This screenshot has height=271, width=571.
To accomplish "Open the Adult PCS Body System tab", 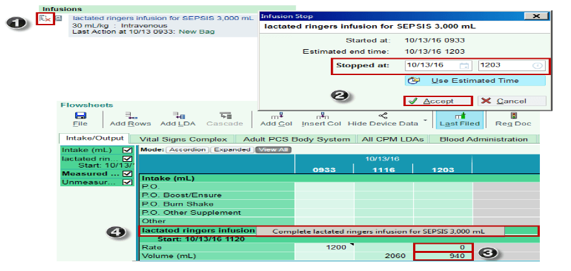I will (297, 139).
